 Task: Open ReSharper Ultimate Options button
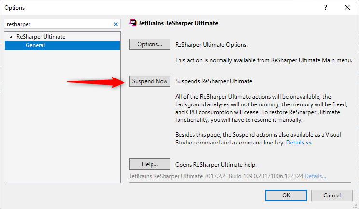coord(150,44)
